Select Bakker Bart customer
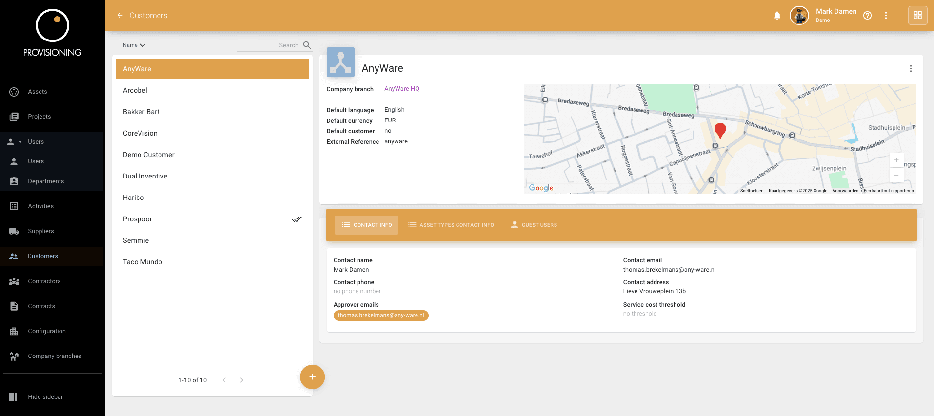This screenshot has height=416, width=934. pos(213,112)
